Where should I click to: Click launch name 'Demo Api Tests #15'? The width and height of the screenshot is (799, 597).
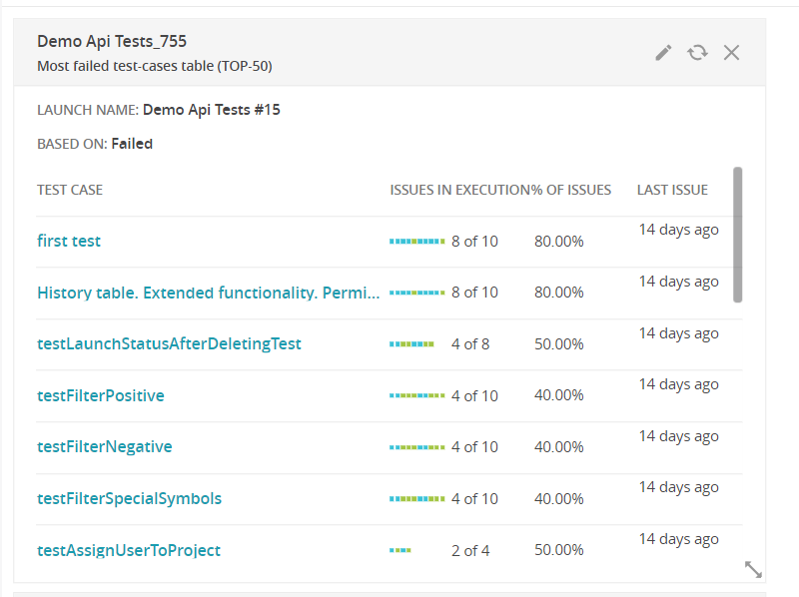(212, 110)
